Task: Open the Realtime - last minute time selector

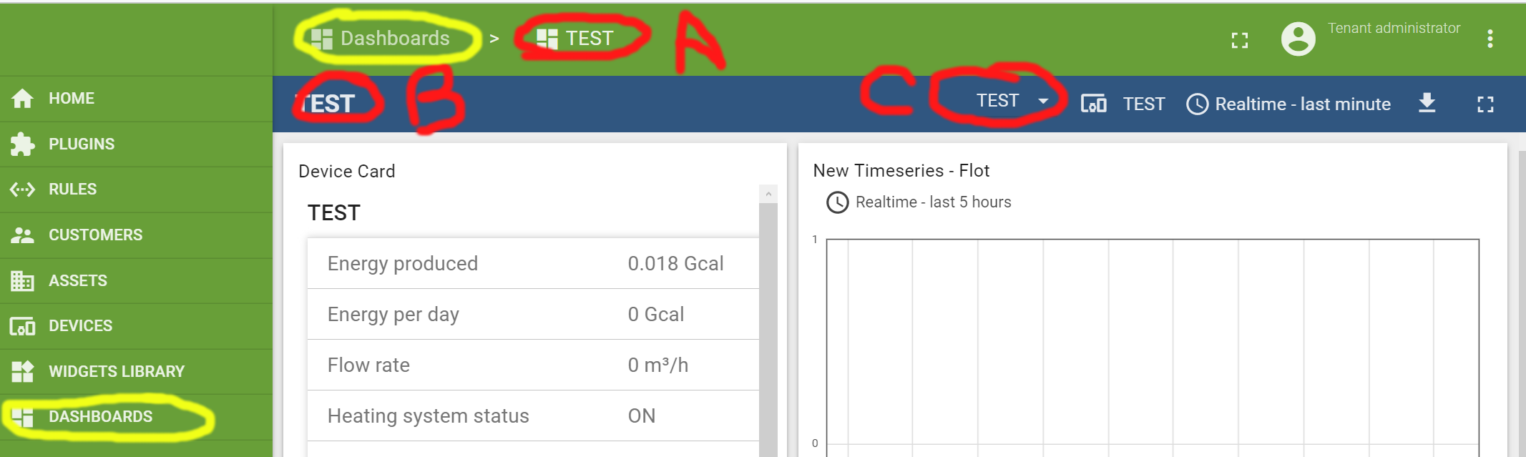Action: [x=1288, y=104]
